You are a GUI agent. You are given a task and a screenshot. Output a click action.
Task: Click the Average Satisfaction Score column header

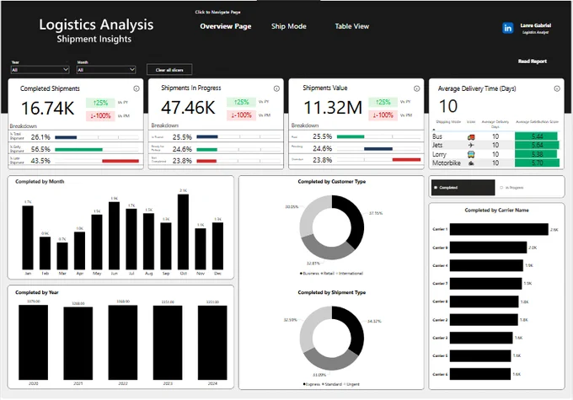pyautogui.click(x=538, y=122)
